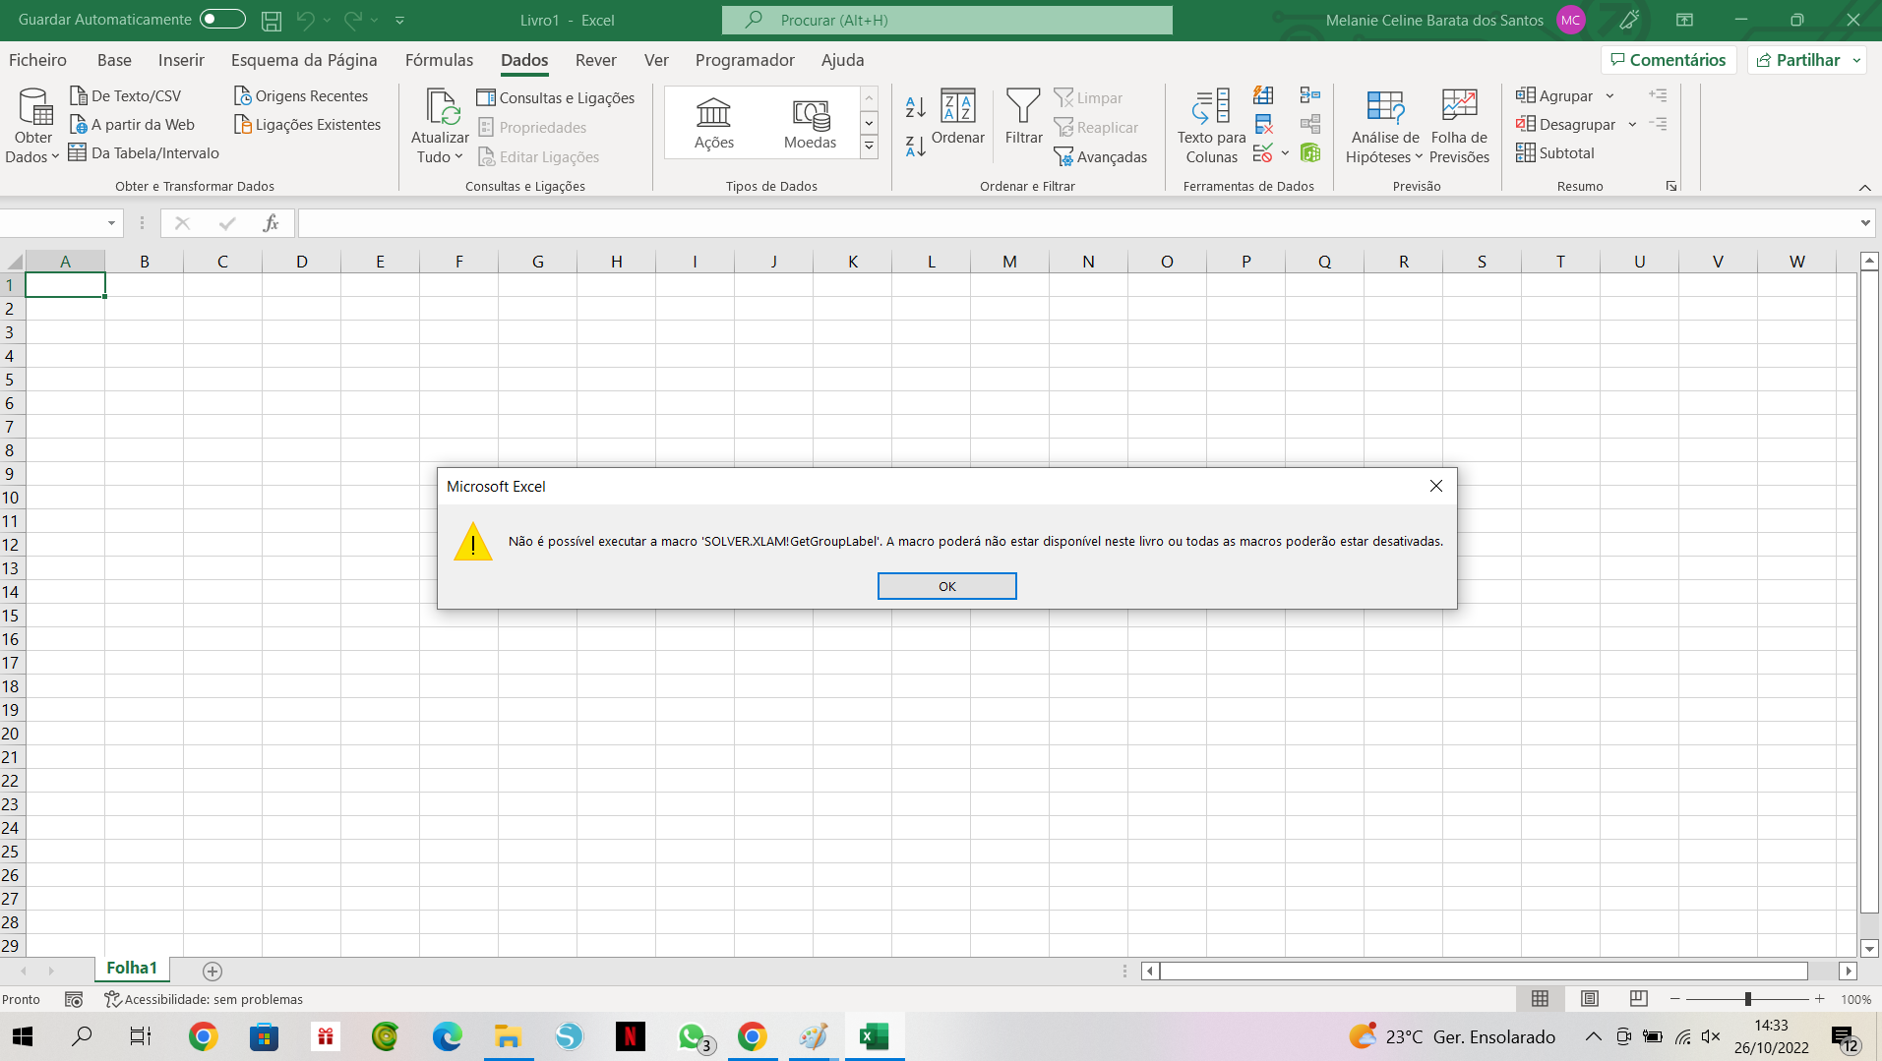This screenshot has height=1061, width=1882.
Task: Click Agrupar button
Action: tap(1553, 95)
